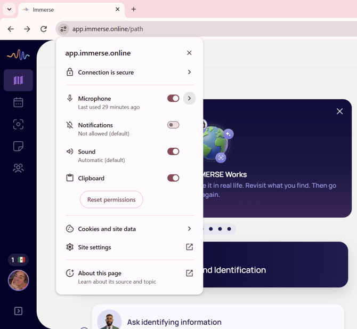Expand Microphone settings chevron
Screen dimensions: 357x329
(x=190, y=98)
